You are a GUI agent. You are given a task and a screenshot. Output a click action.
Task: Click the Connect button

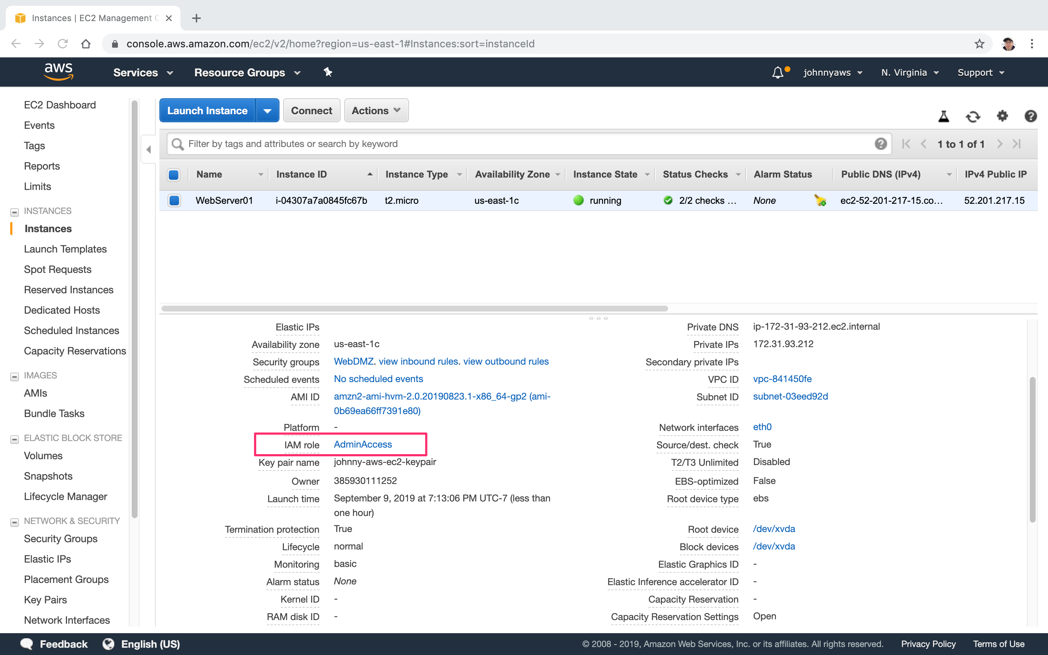(311, 111)
